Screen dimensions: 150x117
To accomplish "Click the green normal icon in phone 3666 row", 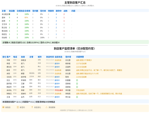I will point(77,97).
